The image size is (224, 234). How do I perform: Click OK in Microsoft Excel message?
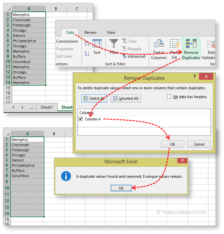tap(121, 188)
